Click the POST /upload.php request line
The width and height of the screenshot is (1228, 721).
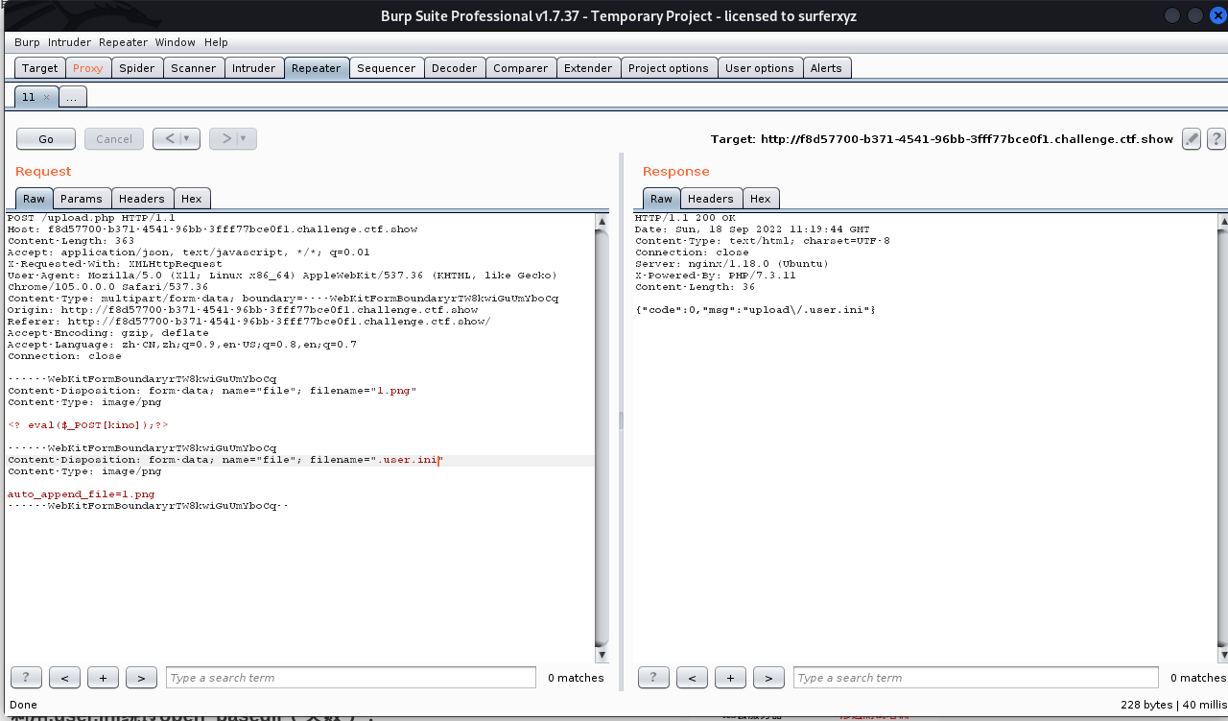[91, 218]
